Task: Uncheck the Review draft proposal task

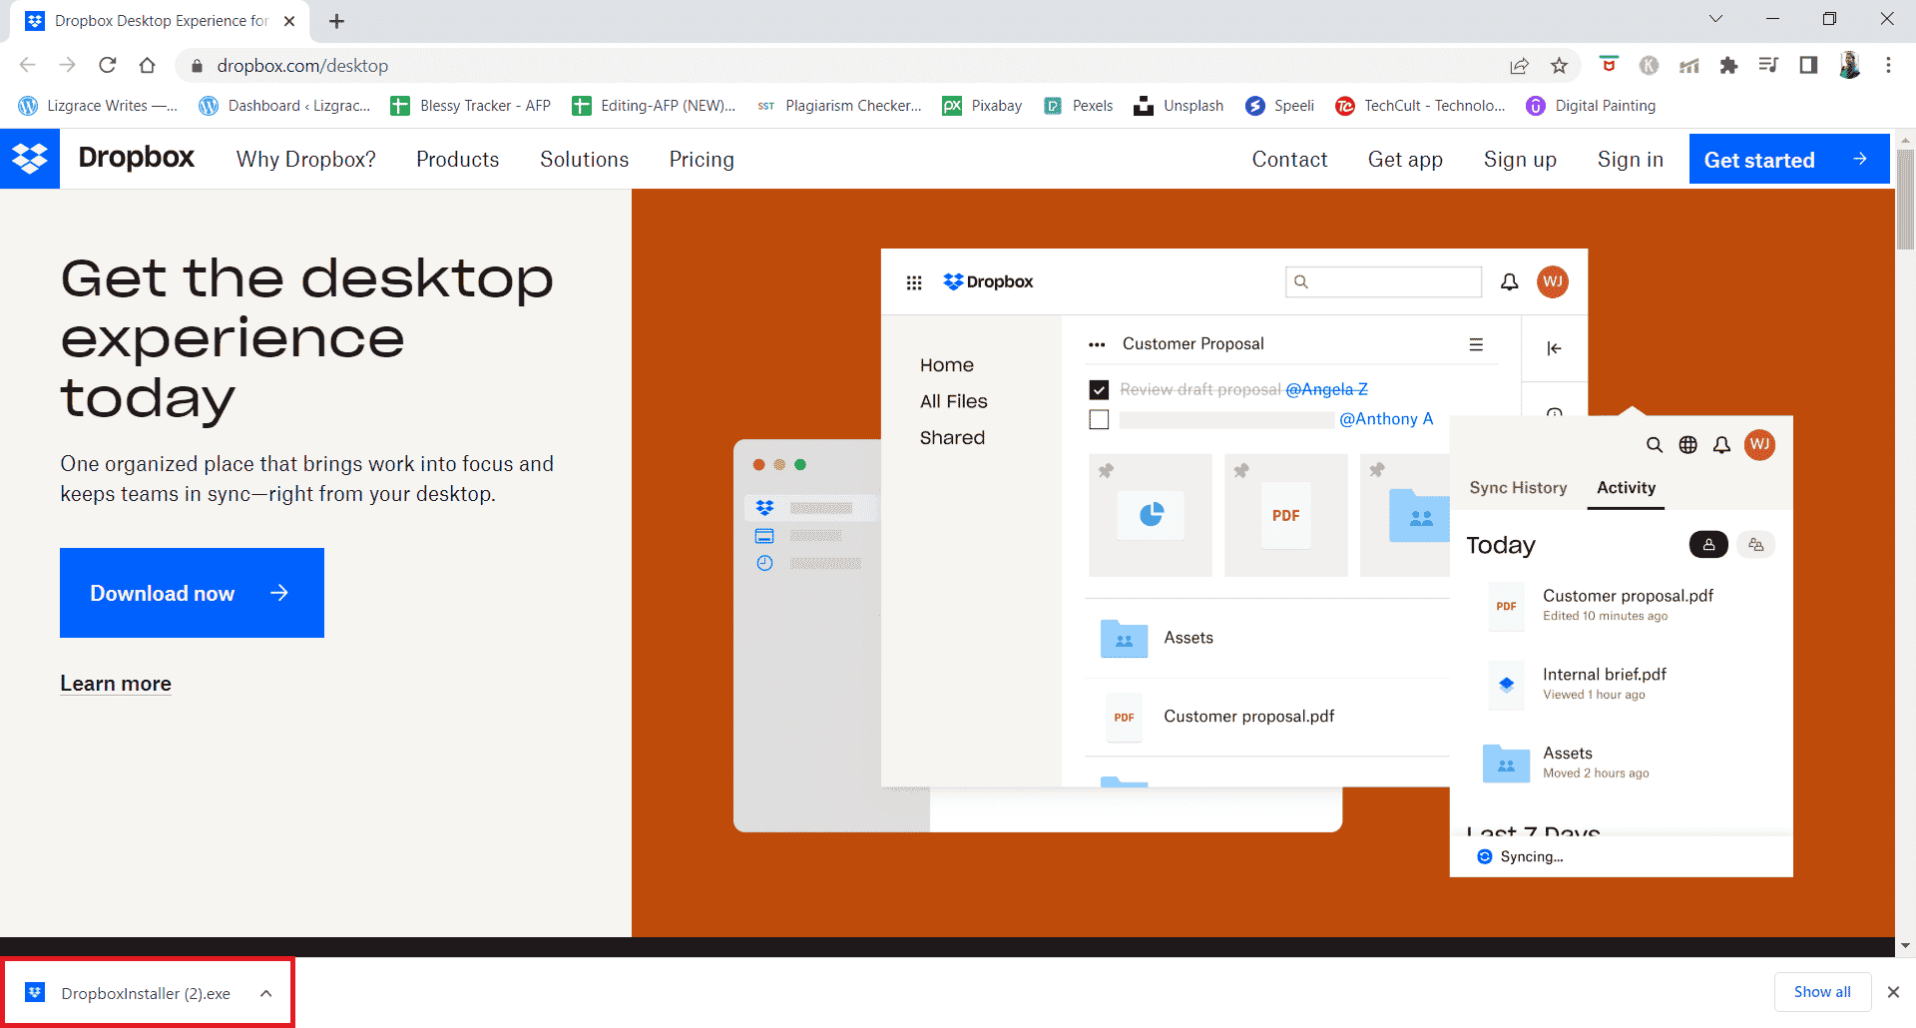Action: (x=1099, y=389)
